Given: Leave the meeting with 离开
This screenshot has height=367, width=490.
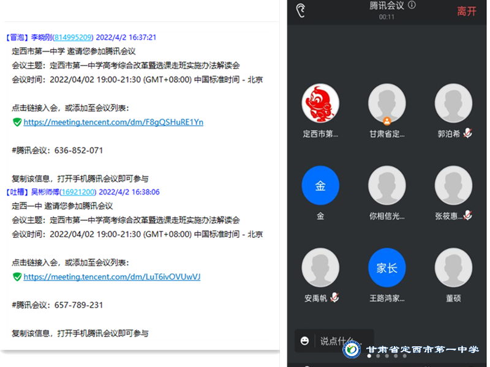Looking at the screenshot, I should point(467,12).
